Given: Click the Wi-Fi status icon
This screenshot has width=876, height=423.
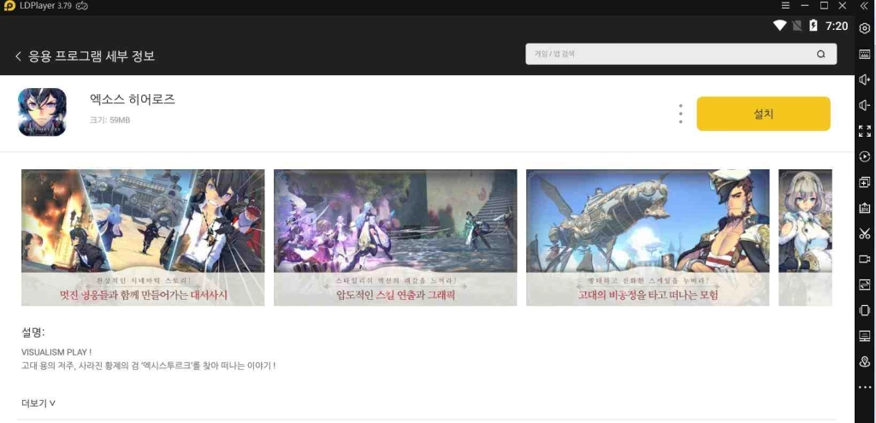Looking at the screenshot, I should (x=780, y=25).
